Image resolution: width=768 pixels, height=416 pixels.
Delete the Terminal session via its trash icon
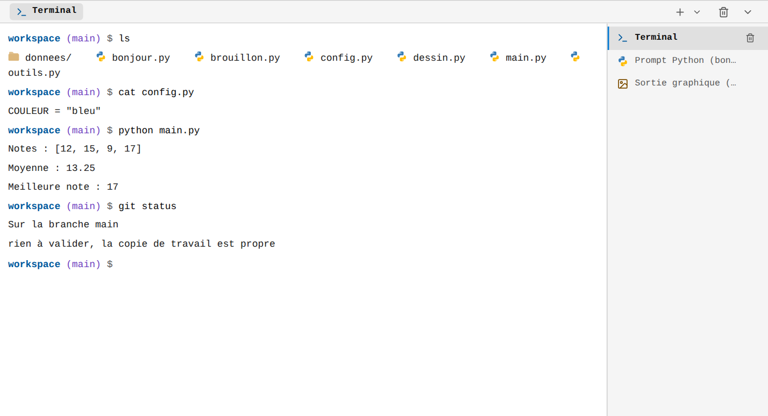750,38
